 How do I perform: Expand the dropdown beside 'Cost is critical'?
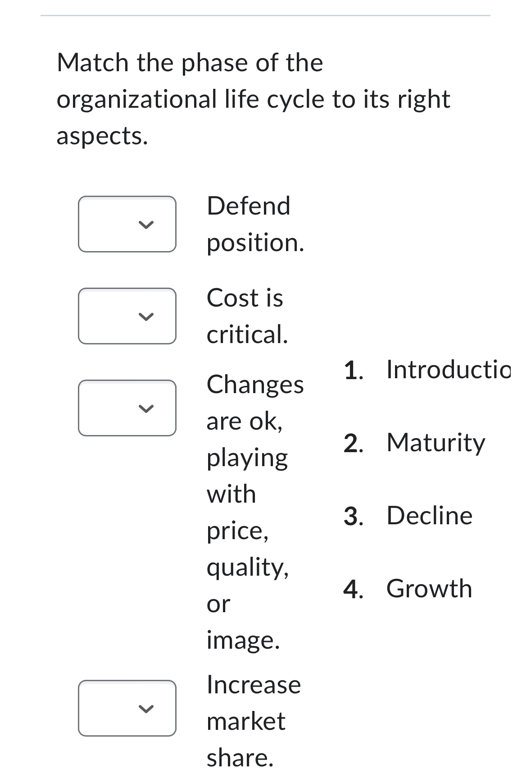127,315
